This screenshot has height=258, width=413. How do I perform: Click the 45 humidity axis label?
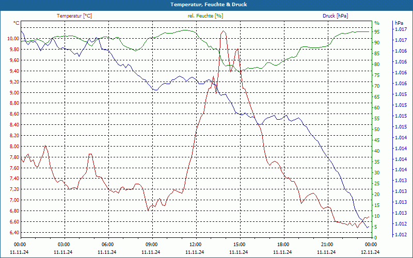pos(377,140)
